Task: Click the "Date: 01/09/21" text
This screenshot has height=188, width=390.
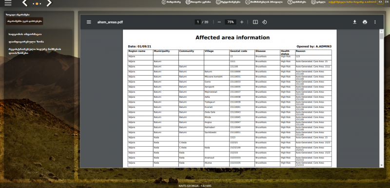Action: (x=139, y=46)
